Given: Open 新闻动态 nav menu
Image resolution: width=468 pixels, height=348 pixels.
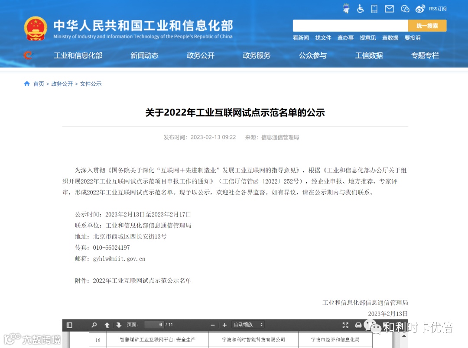Looking at the screenshot, I should pos(144,55).
